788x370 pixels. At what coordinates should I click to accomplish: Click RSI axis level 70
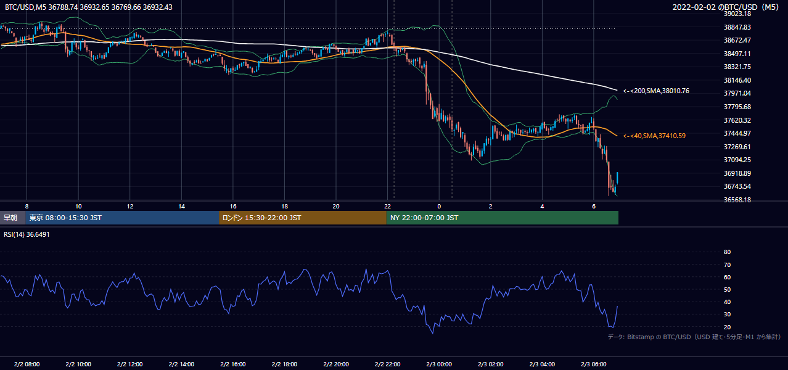click(727, 265)
